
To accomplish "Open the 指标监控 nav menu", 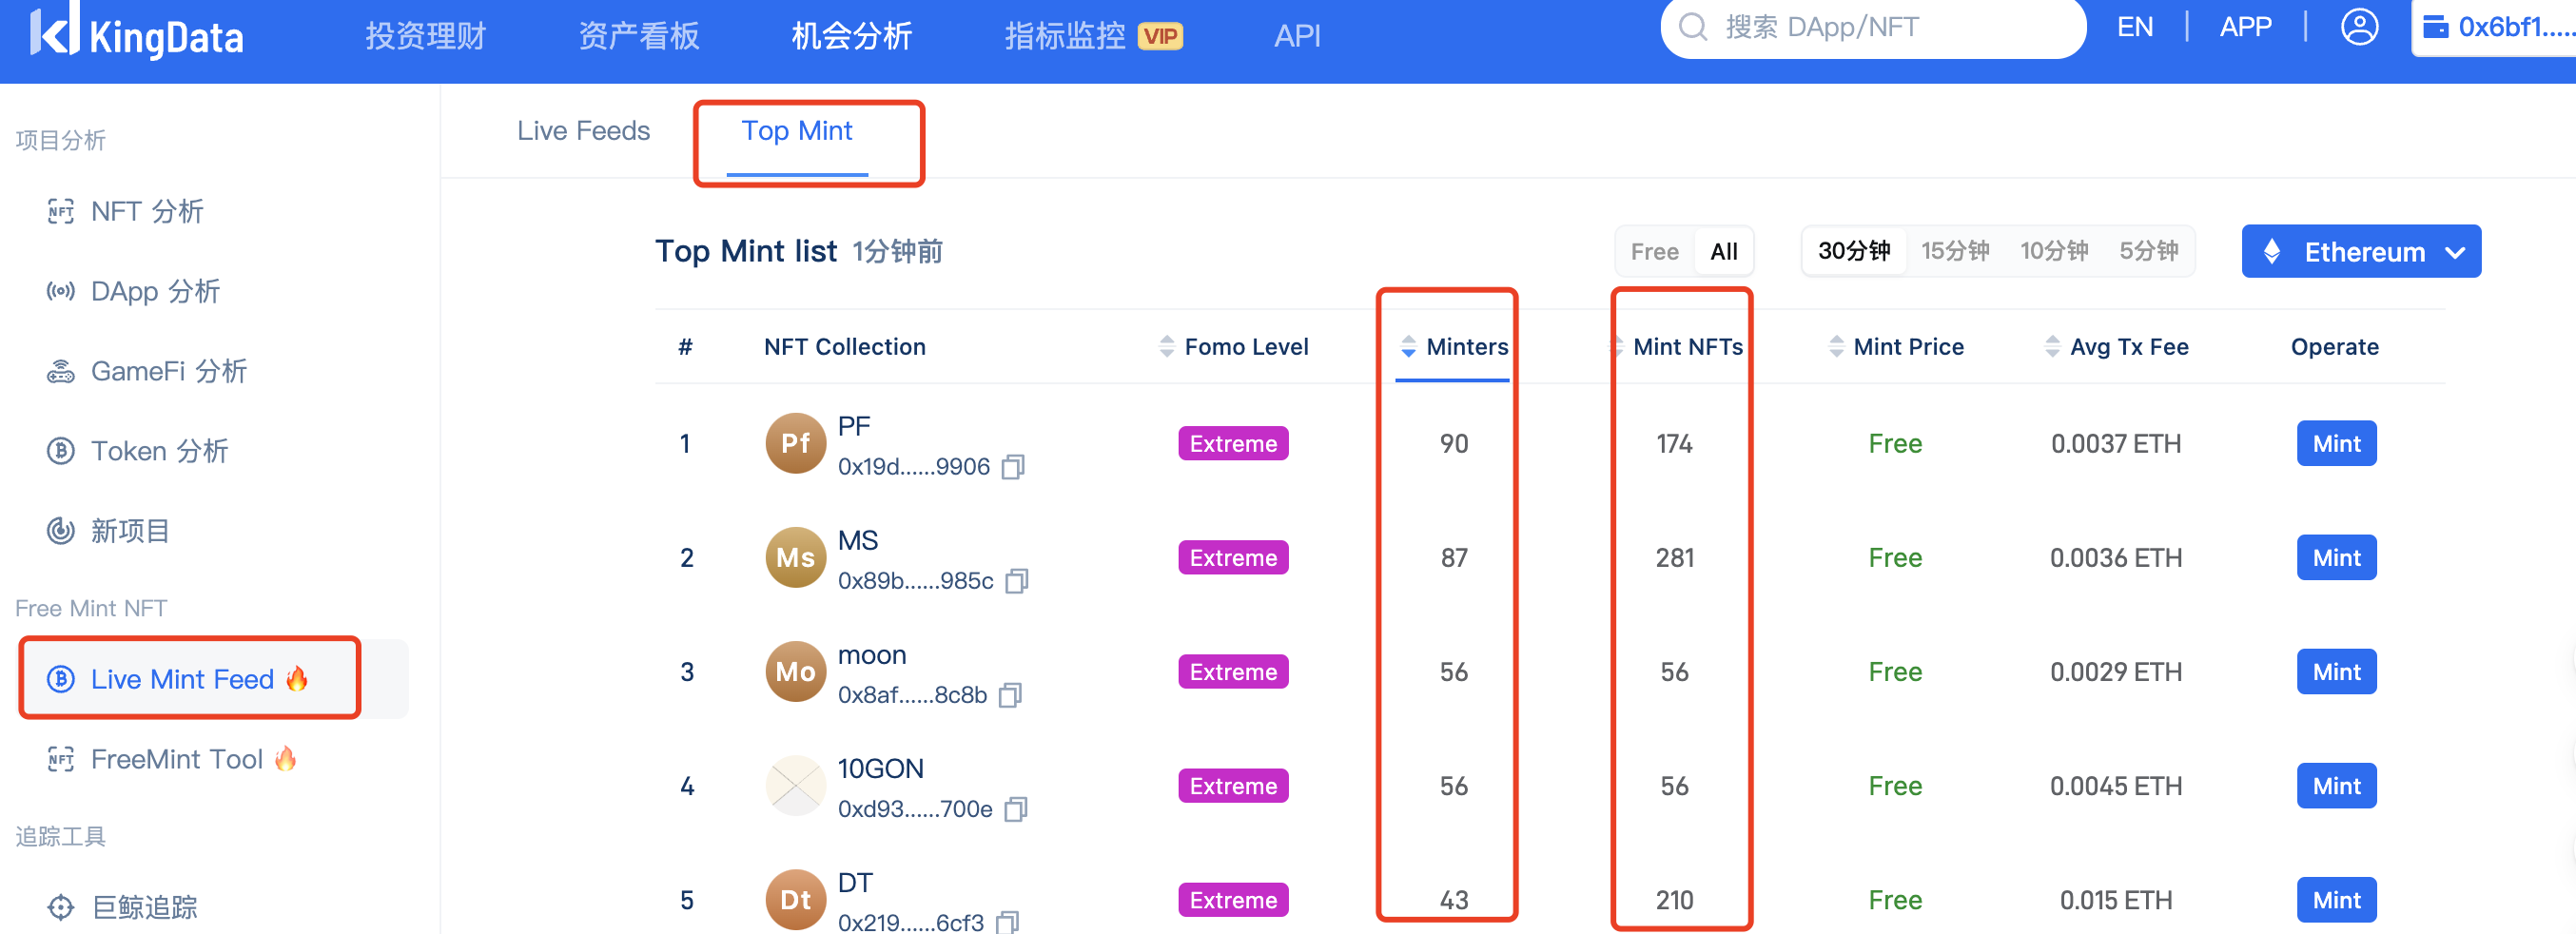I will tap(1066, 36).
